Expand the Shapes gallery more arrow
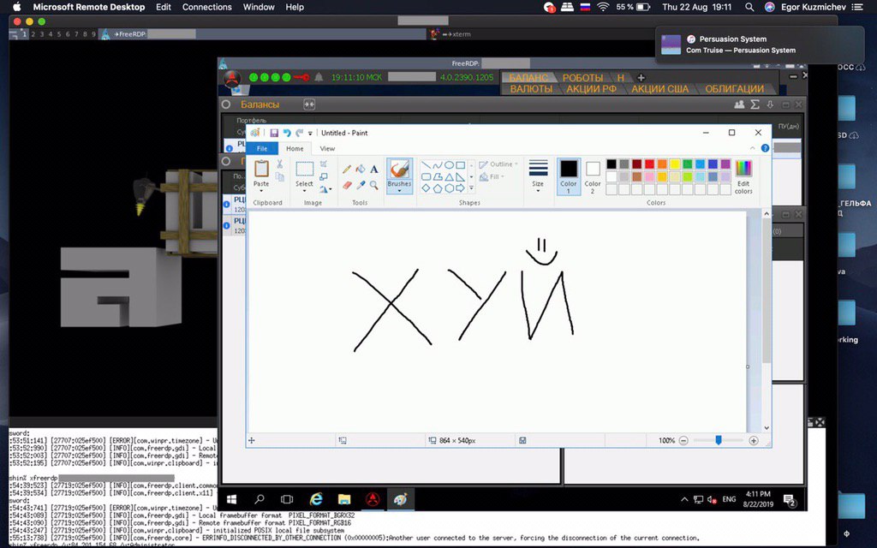This screenshot has height=548, width=877. [472, 188]
